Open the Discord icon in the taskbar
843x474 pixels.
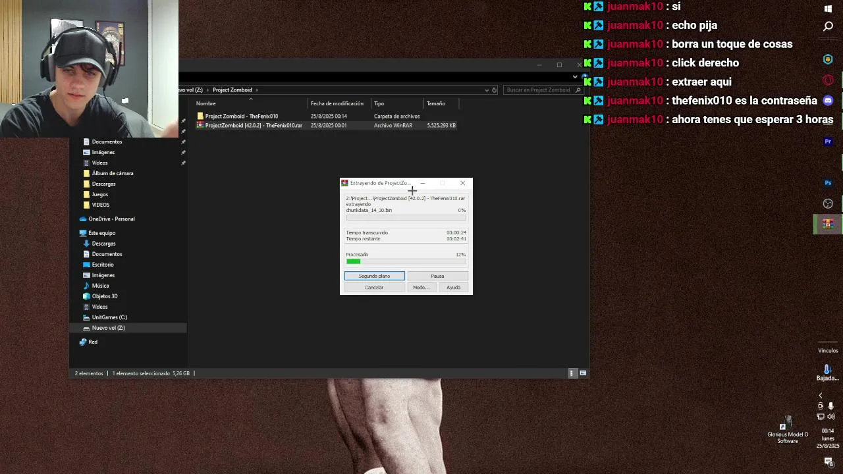click(828, 101)
